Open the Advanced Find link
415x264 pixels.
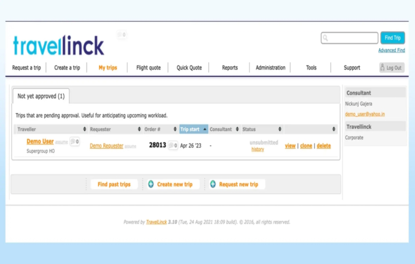[391, 50]
